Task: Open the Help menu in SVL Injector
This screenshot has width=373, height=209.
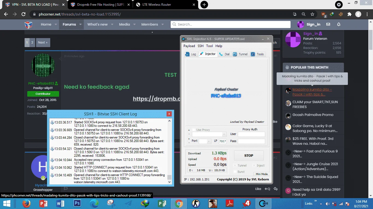Action: (x=219, y=46)
